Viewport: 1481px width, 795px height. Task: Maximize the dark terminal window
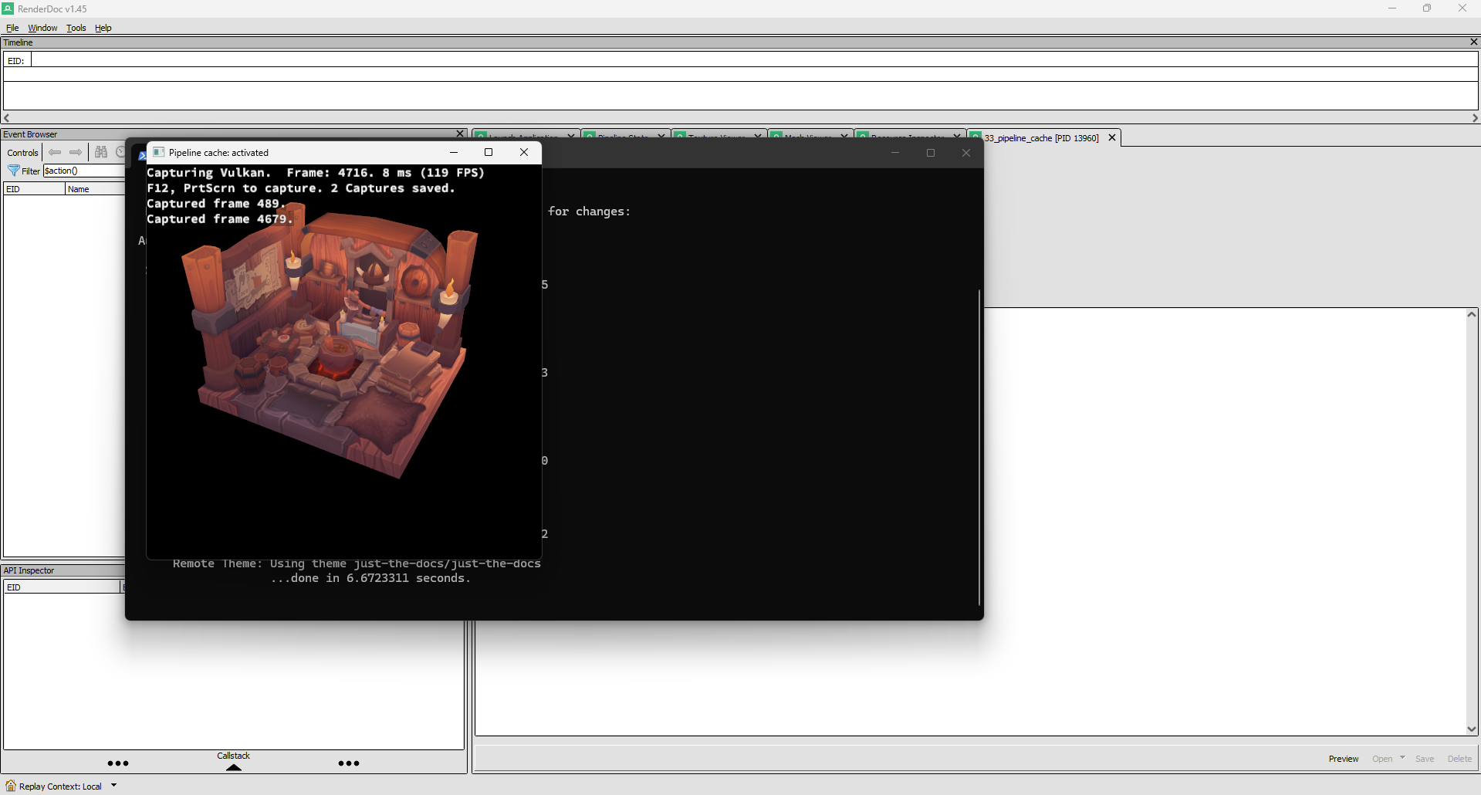tap(931, 153)
